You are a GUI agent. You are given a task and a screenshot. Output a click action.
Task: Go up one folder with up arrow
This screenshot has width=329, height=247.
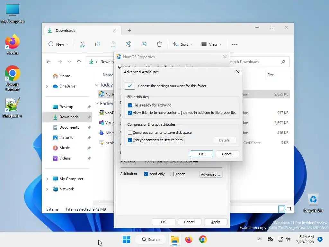[79, 62]
